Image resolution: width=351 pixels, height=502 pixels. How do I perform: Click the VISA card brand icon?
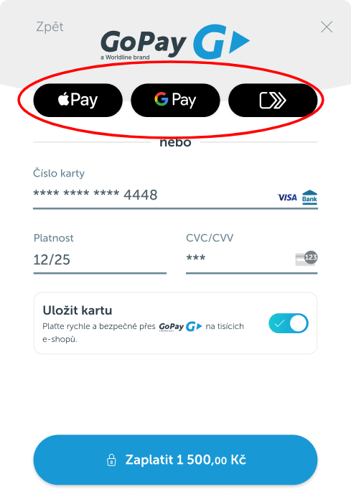[x=287, y=197]
